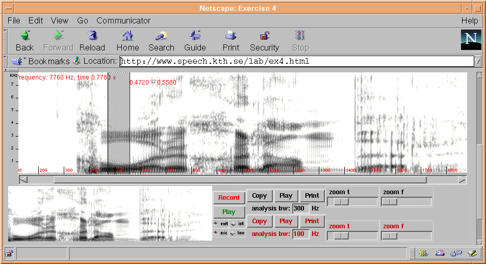Screen dimensions: 486x264
Task: Click the Guide toolbar icon
Action: tap(195, 36)
